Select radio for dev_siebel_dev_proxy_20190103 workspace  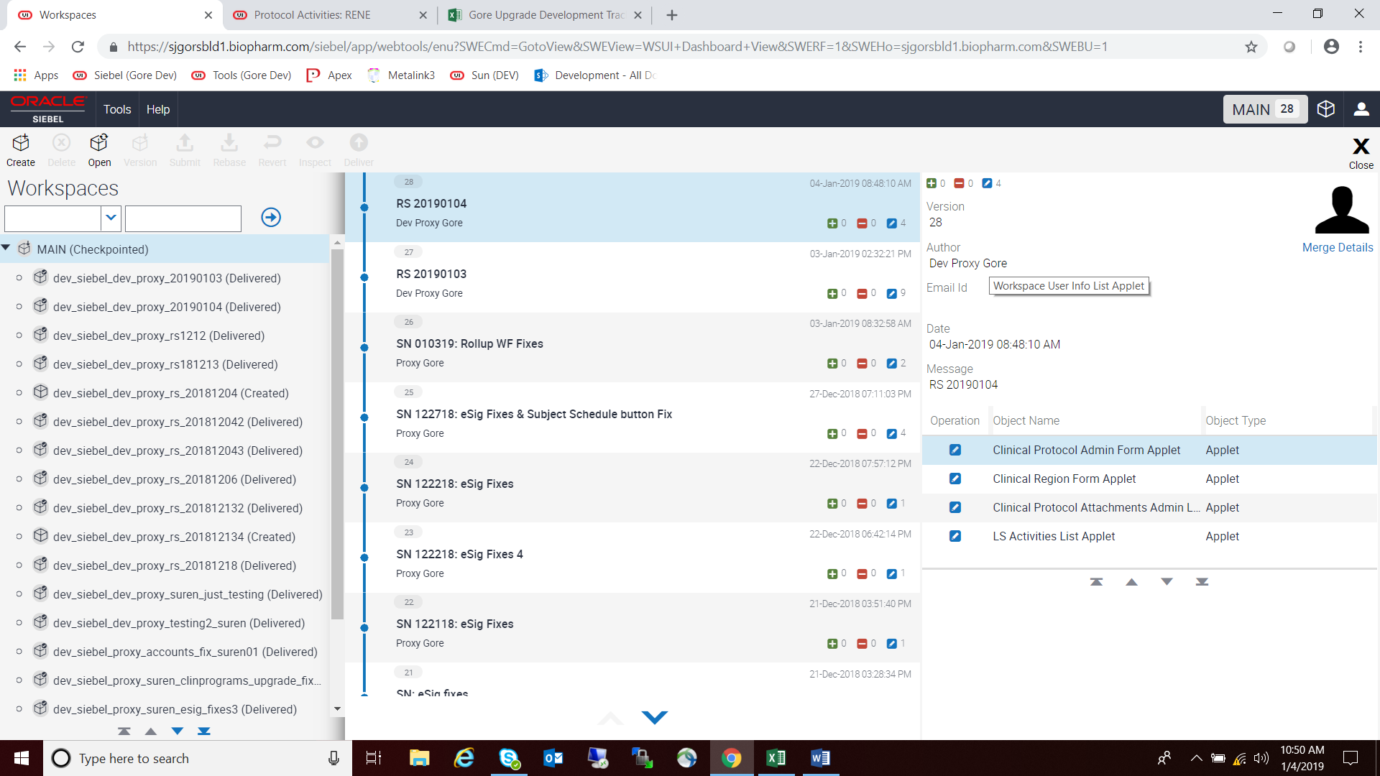(19, 278)
